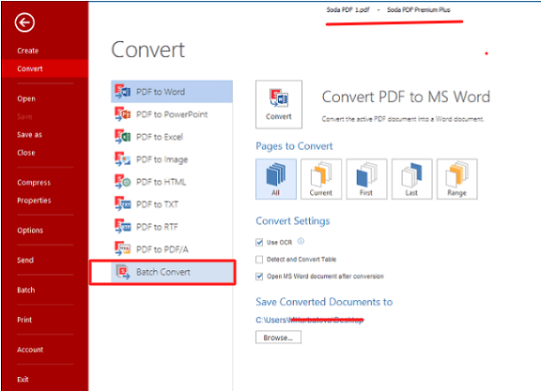Screen dimensions: 541x391
Task: Open Properties in the sidebar
Action: pyautogui.click(x=34, y=201)
